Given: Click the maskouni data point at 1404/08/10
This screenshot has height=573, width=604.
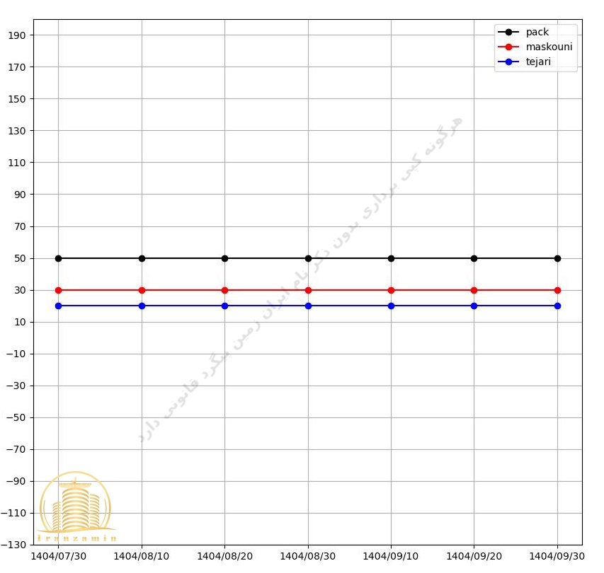Looking at the screenshot, I should tap(142, 290).
